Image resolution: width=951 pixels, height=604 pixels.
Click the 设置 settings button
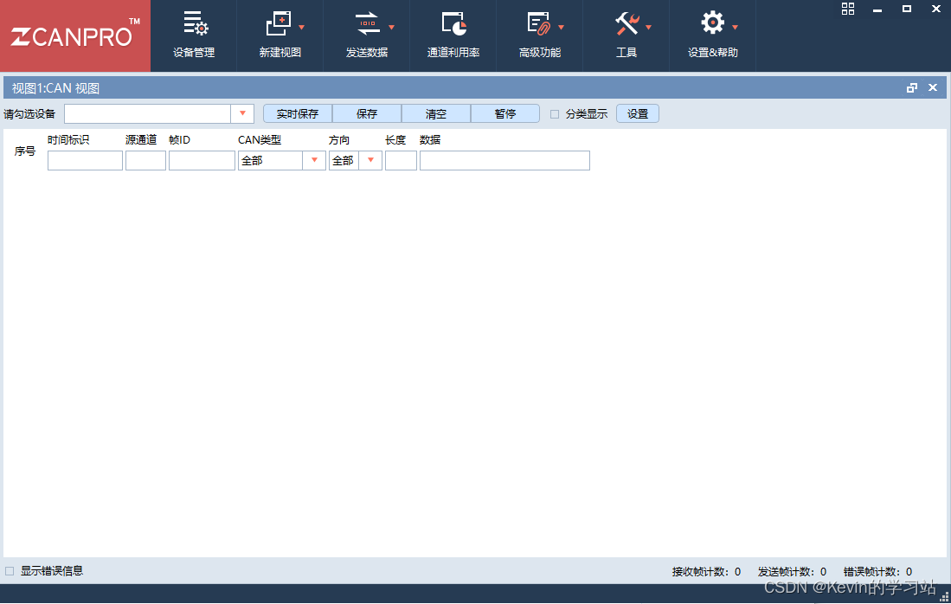tap(637, 113)
